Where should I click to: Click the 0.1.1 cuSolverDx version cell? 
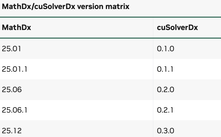165,69
